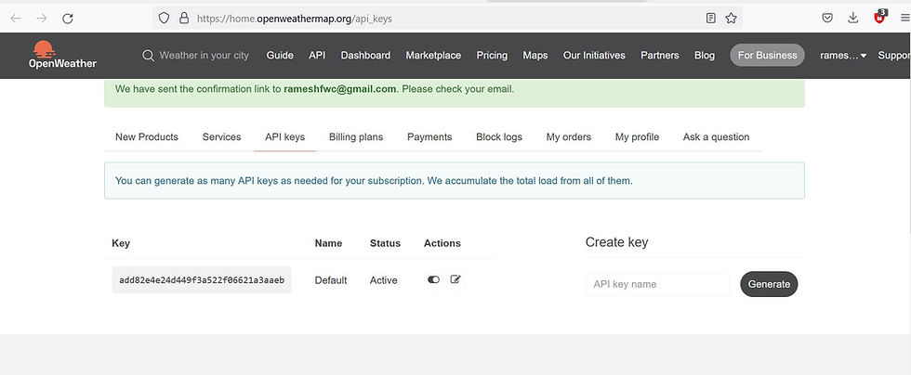Click the padlock site security icon
Viewport: 911px width, 375px height.
coord(184,18)
